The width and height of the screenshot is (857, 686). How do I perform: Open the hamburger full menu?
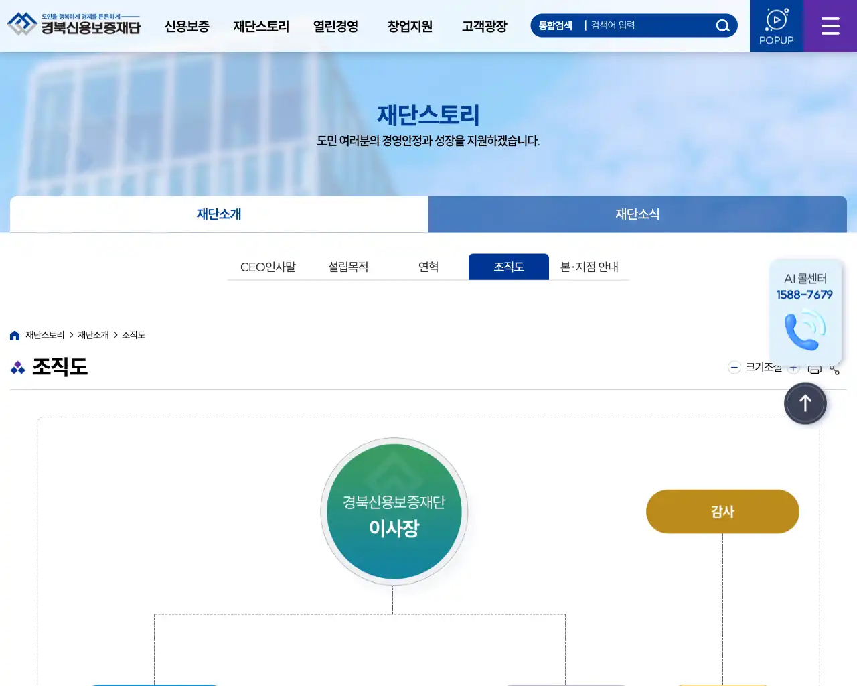(830, 26)
